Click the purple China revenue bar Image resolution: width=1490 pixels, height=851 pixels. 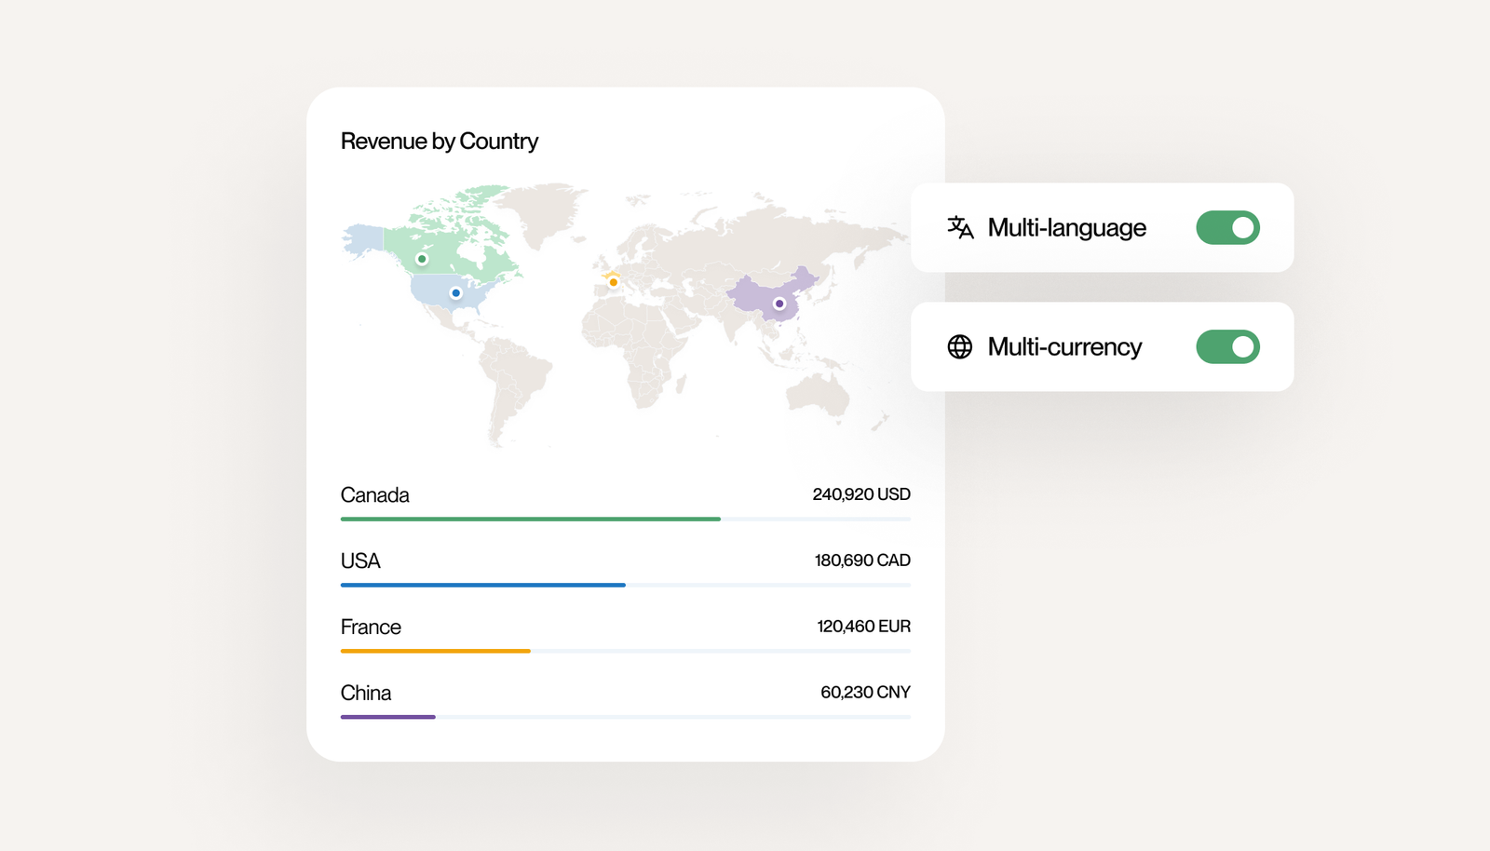click(388, 717)
